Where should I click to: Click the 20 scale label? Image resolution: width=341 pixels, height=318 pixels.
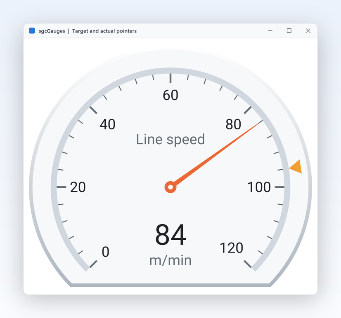pos(78,187)
